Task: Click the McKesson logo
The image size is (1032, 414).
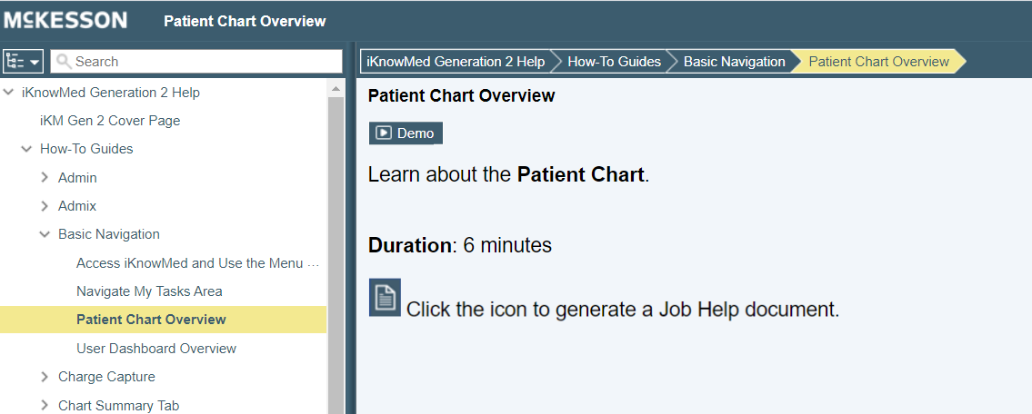Action: pos(65,20)
